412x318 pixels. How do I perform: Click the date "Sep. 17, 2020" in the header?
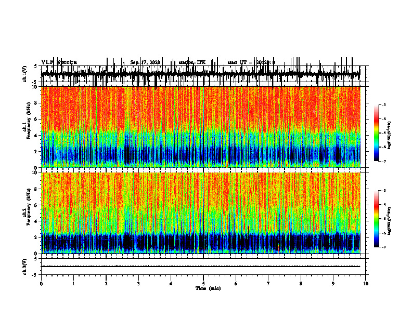pyautogui.click(x=145, y=62)
